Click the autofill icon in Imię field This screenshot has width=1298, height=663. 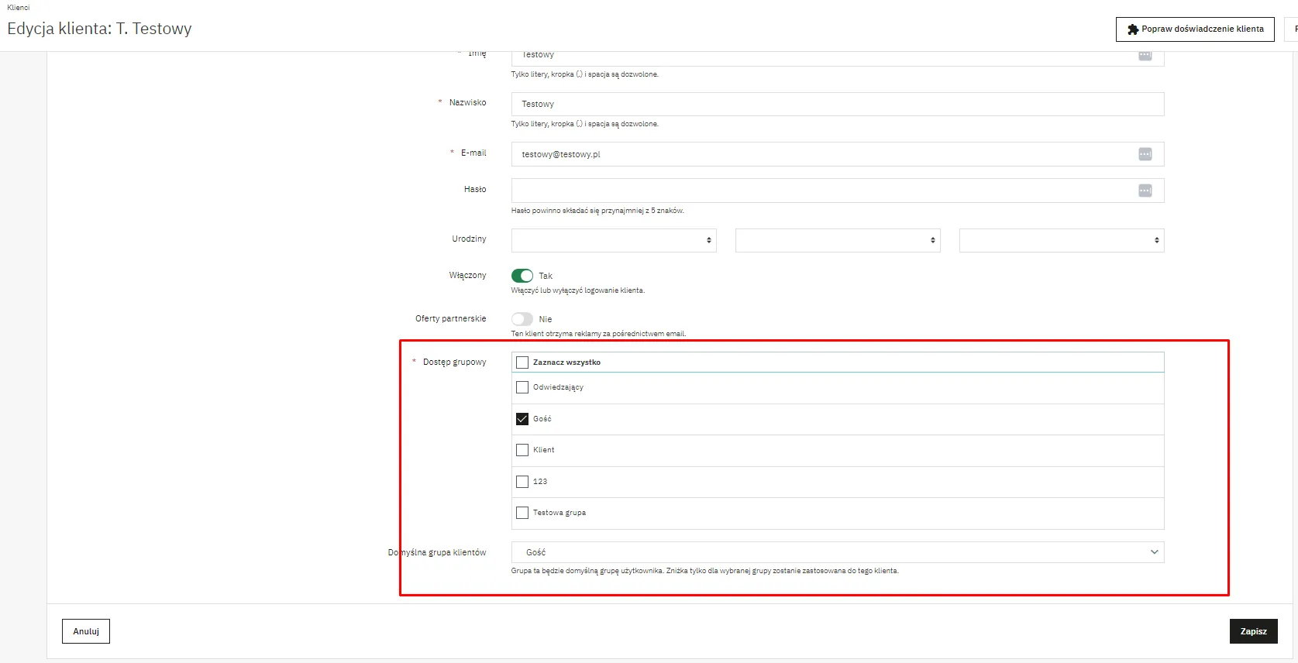coord(1145,56)
